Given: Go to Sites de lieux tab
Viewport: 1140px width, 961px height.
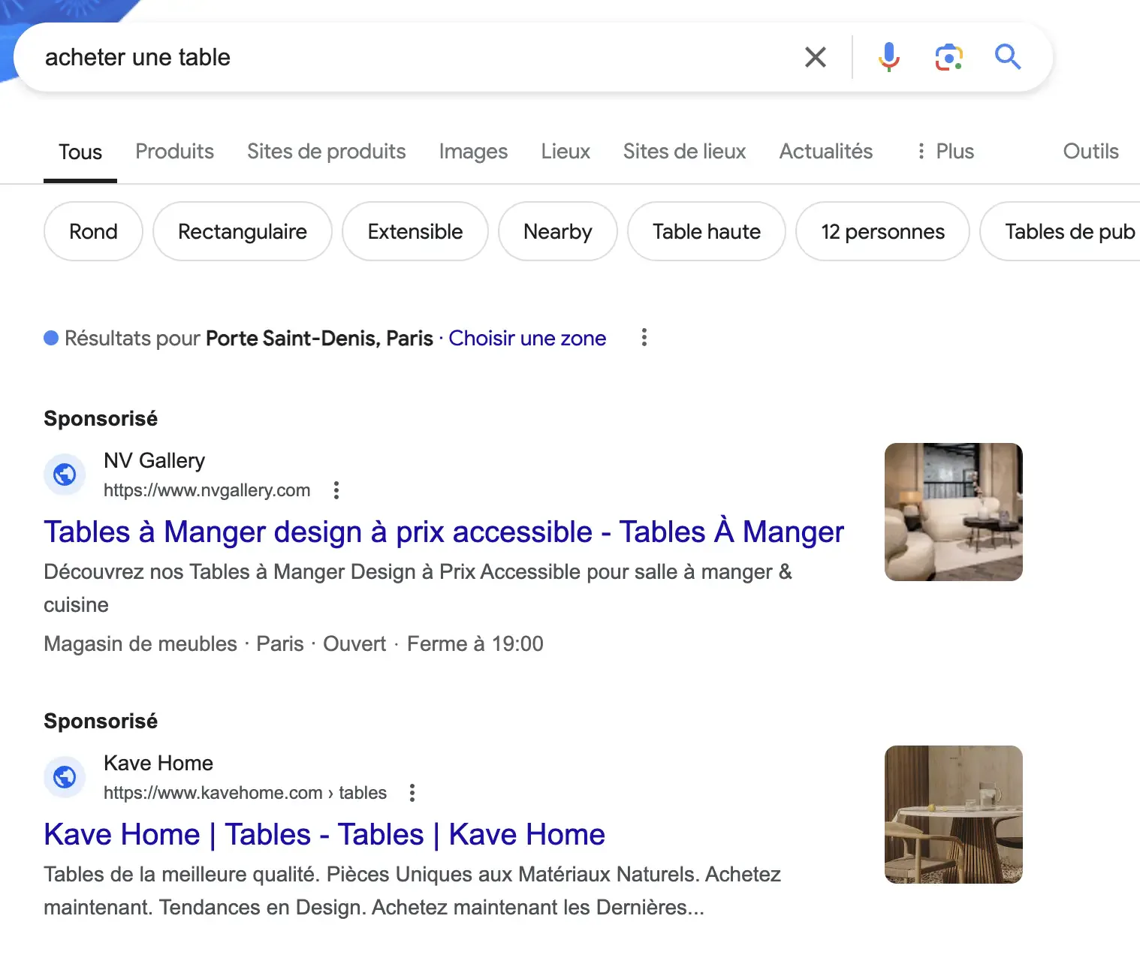Looking at the screenshot, I should click(684, 152).
